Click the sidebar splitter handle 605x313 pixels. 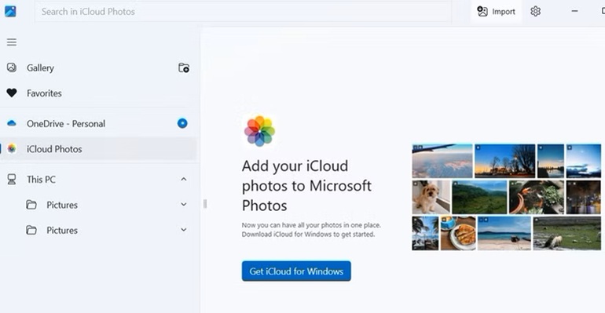205,204
